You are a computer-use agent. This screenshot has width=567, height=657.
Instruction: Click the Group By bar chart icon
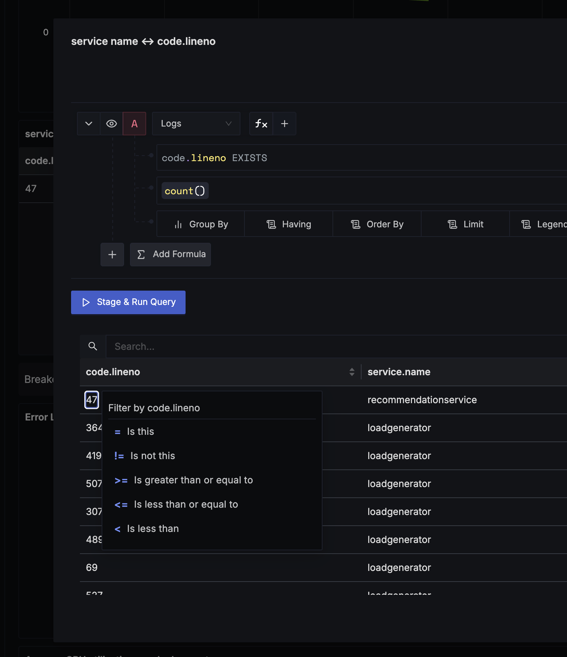178,224
